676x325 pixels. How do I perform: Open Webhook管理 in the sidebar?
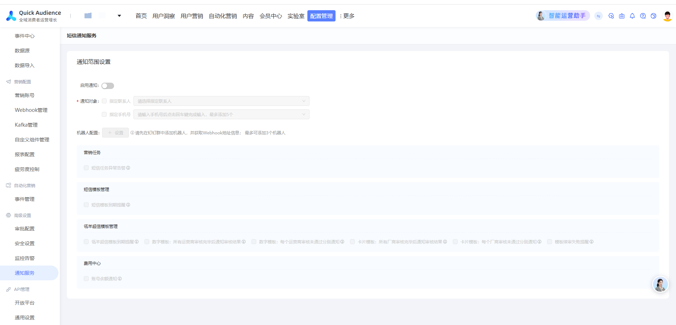tap(31, 110)
